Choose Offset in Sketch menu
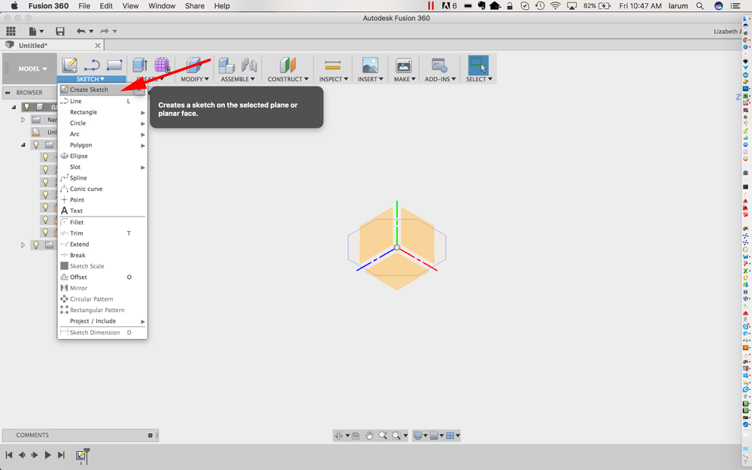752x470 pixels. click(x=102, y=277)
